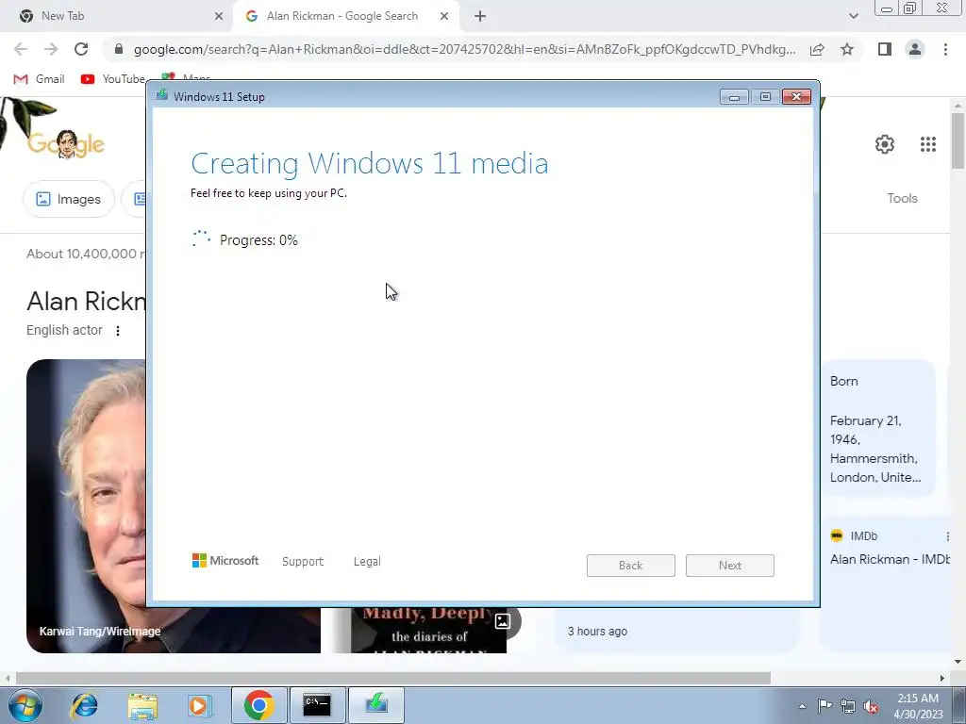Reload the Google search page
This screenshot has width=966, height=724.
click(81, 49)
